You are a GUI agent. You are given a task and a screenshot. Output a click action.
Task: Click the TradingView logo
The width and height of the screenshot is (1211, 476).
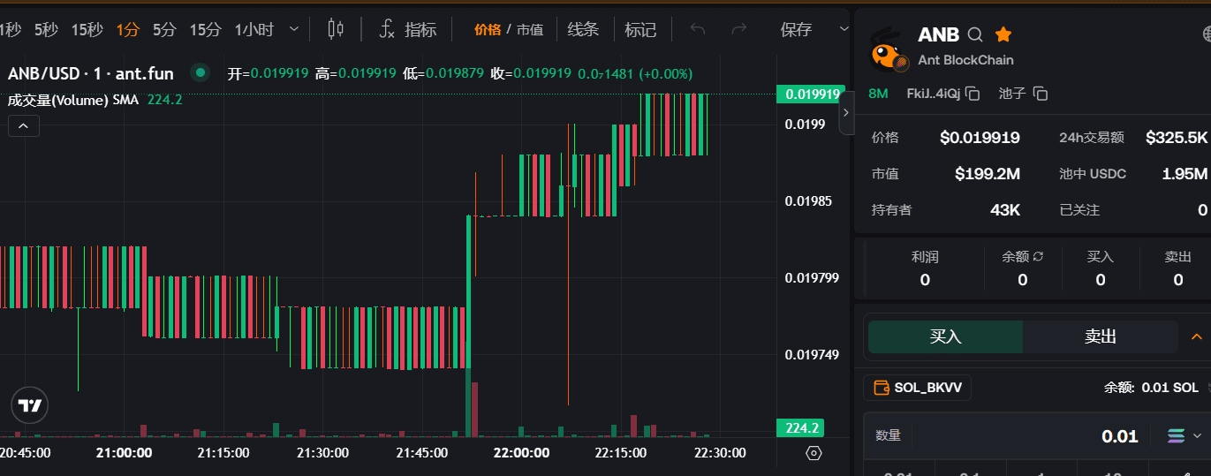click(29, 405)
